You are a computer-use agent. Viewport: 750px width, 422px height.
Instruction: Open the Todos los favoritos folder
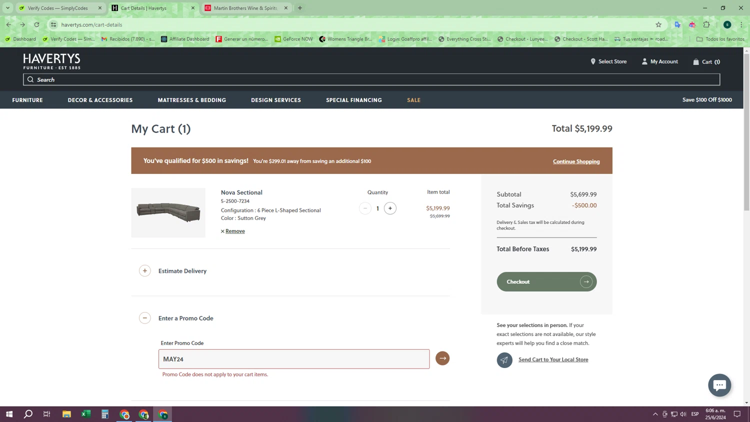click(720, 39)
